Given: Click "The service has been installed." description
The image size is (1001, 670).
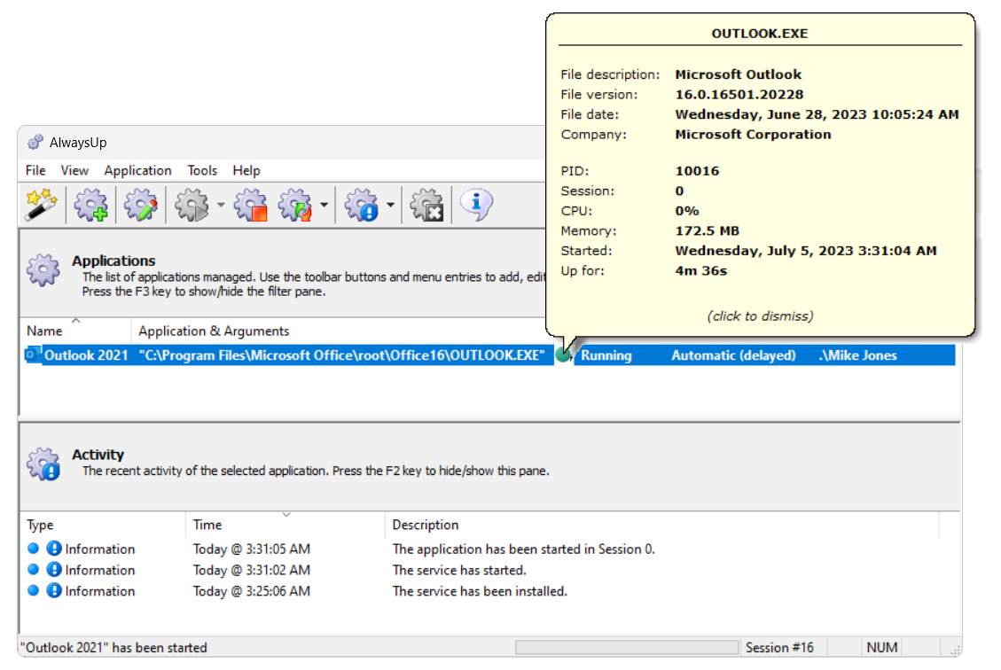Looking at the screenshot, I should coord(480,591).
